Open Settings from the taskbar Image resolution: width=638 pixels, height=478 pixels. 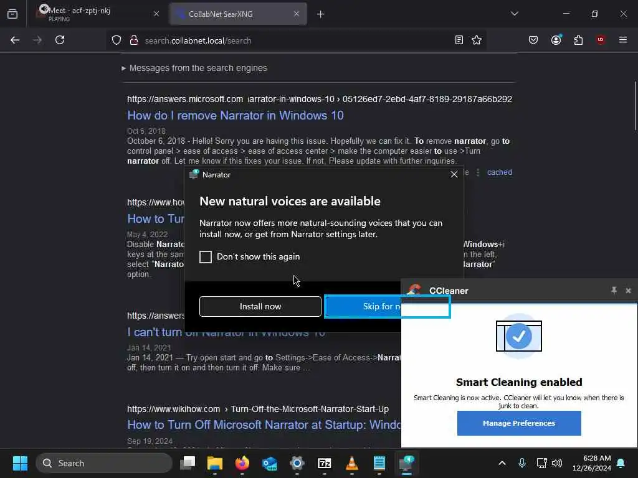(x=297, y=463)
